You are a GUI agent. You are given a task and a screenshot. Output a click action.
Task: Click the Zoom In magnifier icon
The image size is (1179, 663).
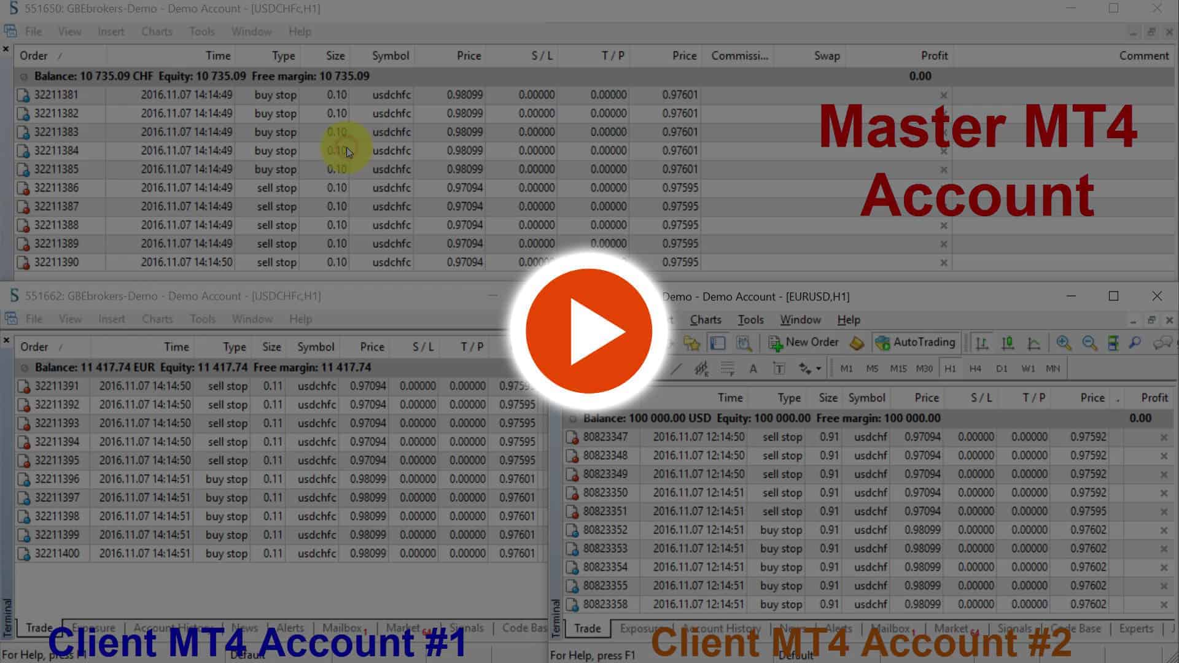pos(1064,343)
